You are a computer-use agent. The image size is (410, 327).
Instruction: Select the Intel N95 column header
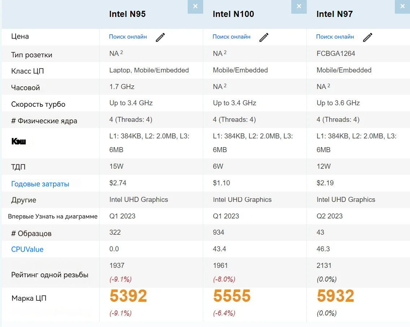128,14
